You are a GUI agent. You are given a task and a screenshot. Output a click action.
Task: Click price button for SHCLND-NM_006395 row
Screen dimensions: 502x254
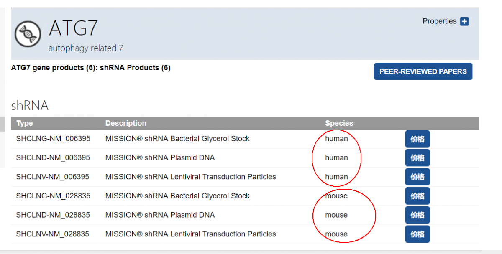pyautogui.click(x=417, y=158)
